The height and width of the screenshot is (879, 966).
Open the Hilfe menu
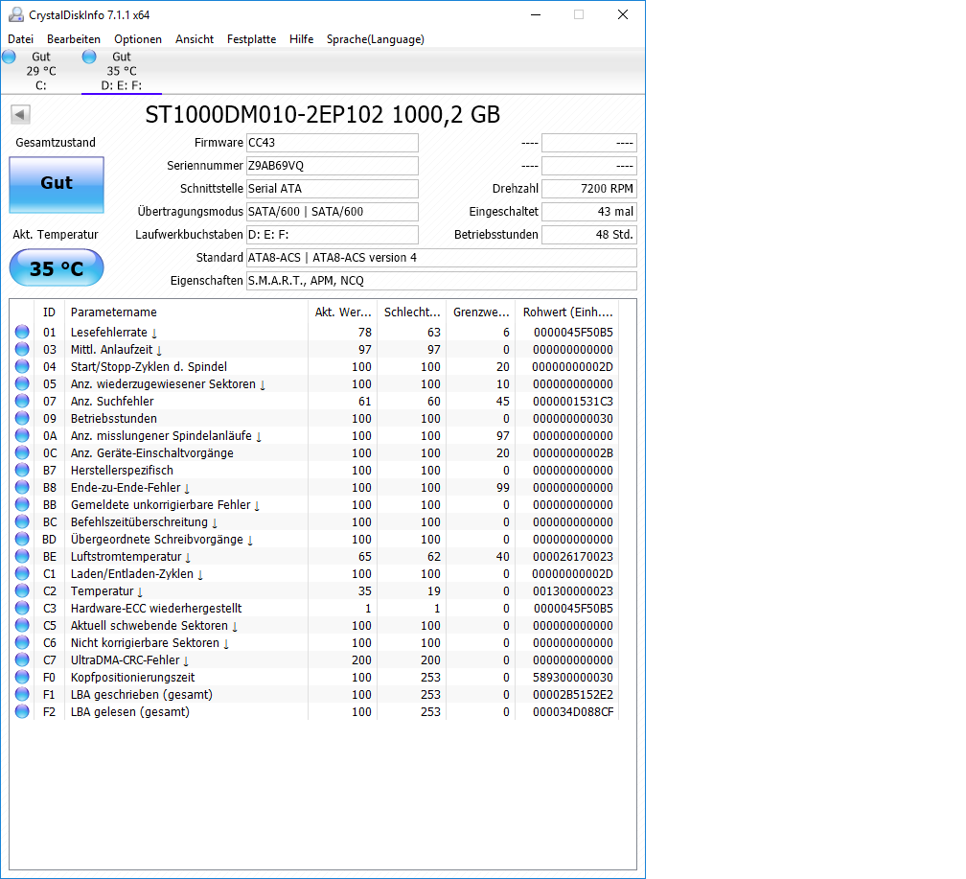coord(301,39)
